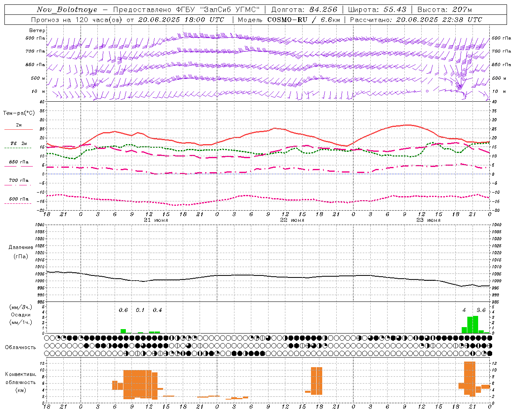The height and width of the screenshot is (410, 513).
Task: Click the Конвективн. convective cloud label
Action: pyautogui.click(x=20, y=374)
